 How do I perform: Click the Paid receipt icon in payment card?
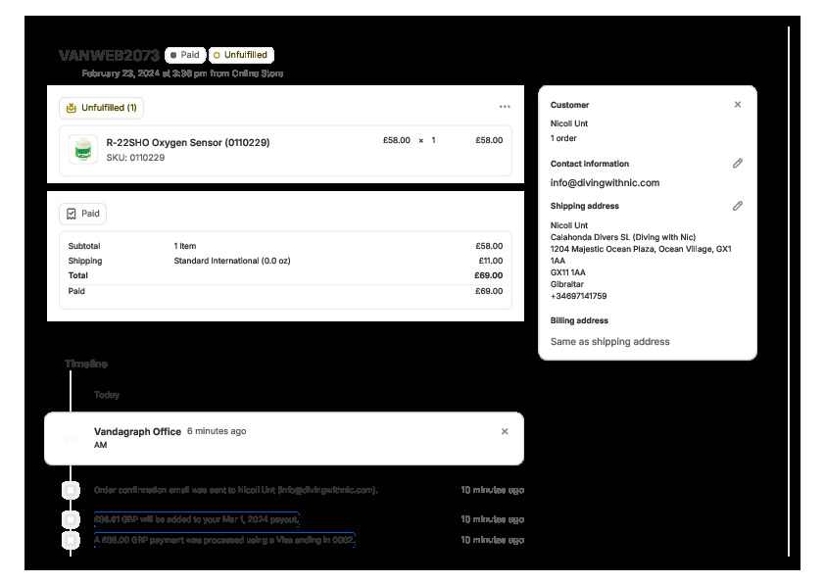coord(72,214)
